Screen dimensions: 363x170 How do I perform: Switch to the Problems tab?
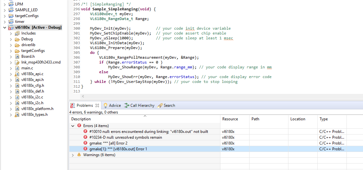[85, 105]
